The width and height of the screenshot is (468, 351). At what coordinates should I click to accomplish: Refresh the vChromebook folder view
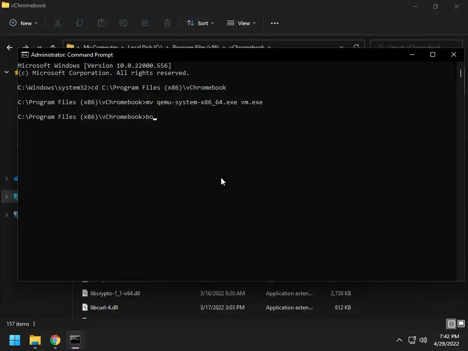356,47
